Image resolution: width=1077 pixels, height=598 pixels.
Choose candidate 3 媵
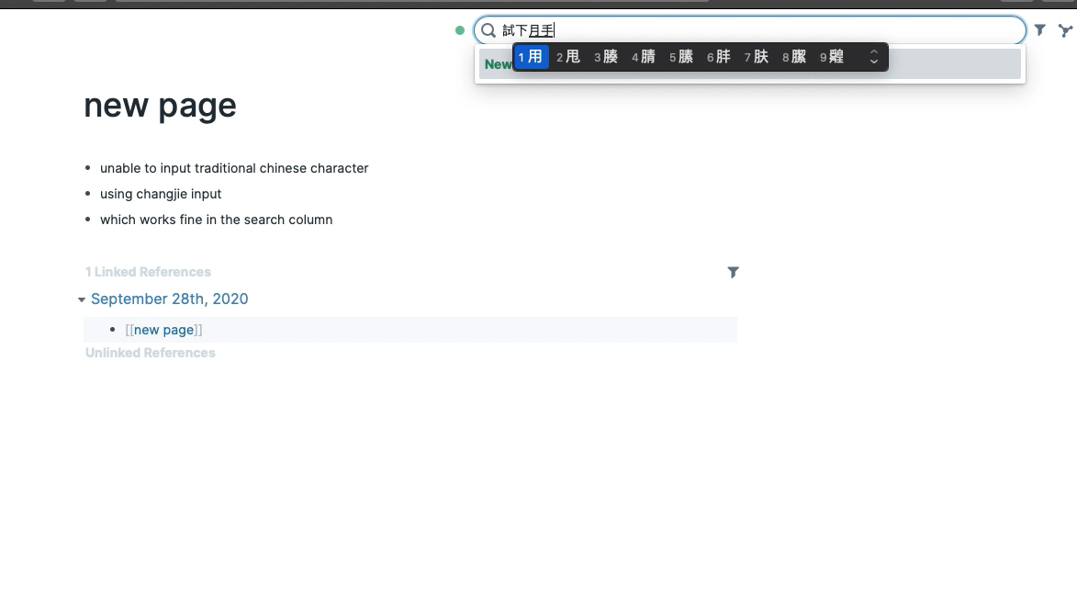pyautogui.click(x=606, y=57)
